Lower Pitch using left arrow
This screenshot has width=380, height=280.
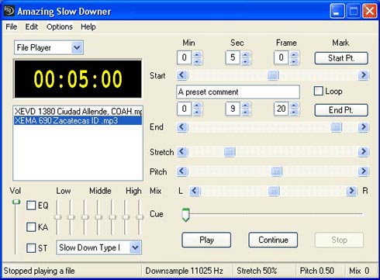(182, 171)
